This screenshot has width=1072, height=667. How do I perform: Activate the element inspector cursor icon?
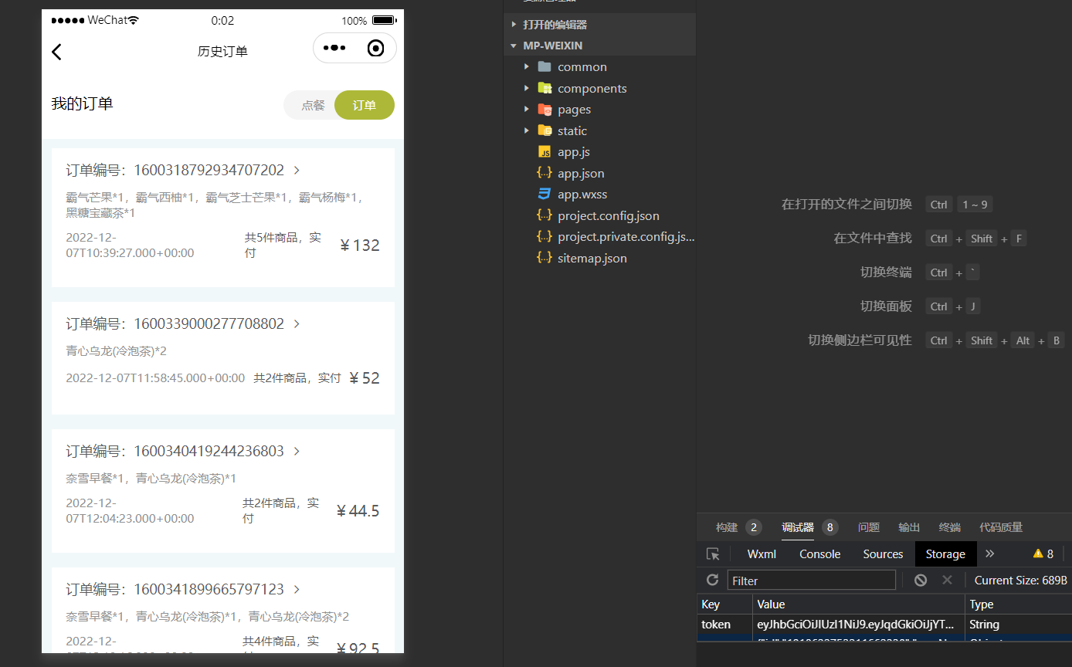click(x=713, y=554)
